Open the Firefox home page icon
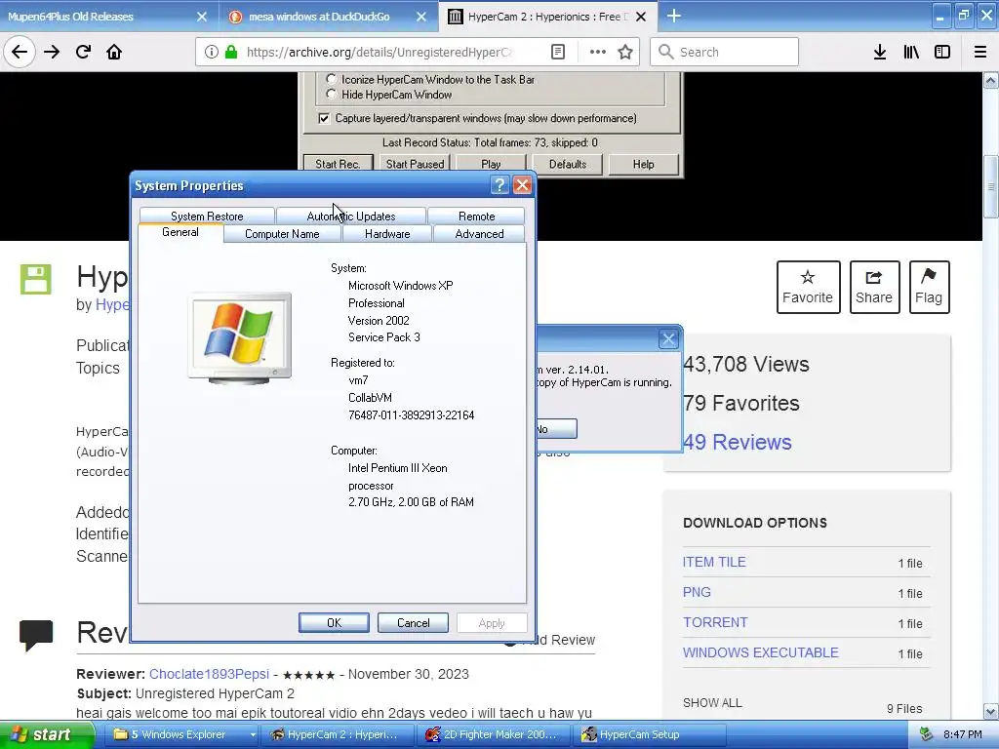This screenshot has height=749, width=999. pos(114,52)
